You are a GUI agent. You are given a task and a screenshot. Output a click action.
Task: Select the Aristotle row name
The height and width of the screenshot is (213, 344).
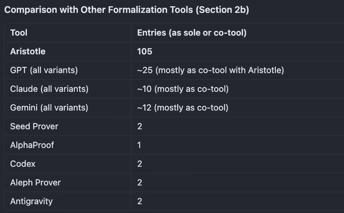[28, 51]
